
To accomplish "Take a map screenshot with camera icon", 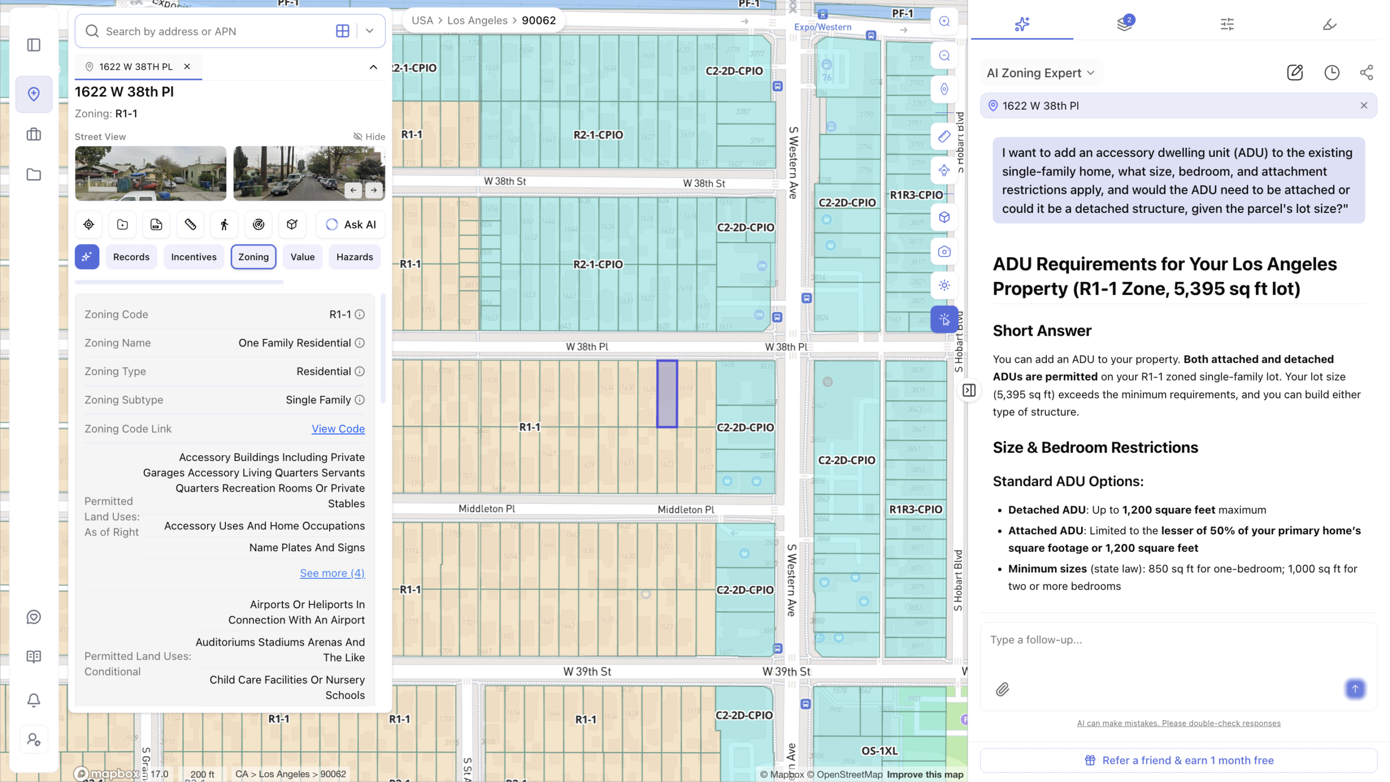I will [944, 251].
